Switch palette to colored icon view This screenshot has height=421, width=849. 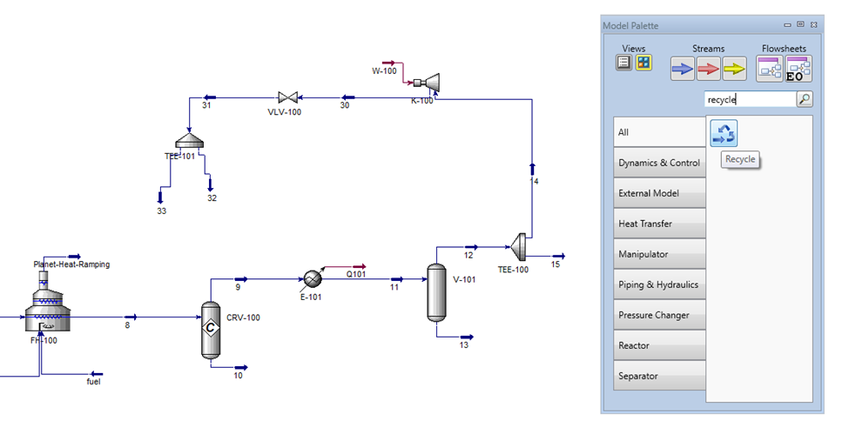click(643, 63)
